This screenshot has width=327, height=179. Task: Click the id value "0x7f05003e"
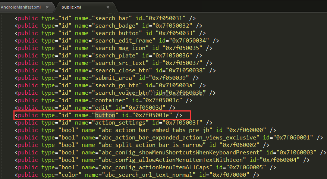152,115
